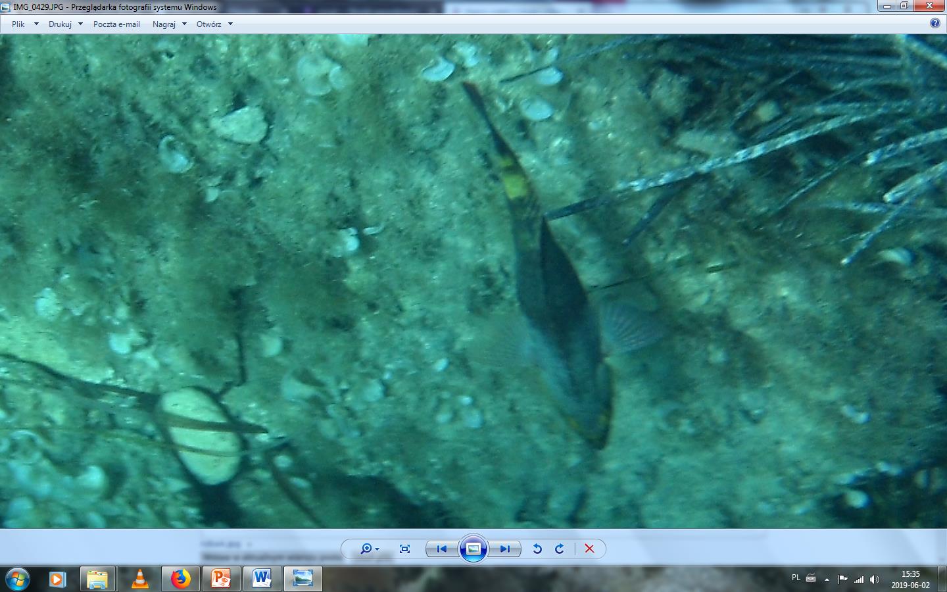Skip to the next photo
The height and width of the screenshot is (592, 947).
[505, 549]
